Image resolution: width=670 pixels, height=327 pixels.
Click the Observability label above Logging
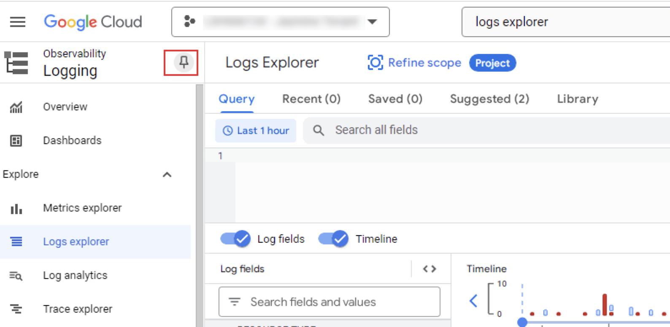[x=75, y=54]
